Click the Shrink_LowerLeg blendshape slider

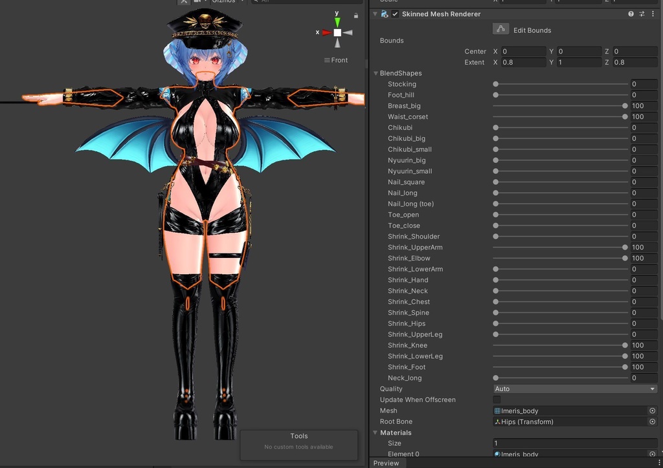pos(560,356)
